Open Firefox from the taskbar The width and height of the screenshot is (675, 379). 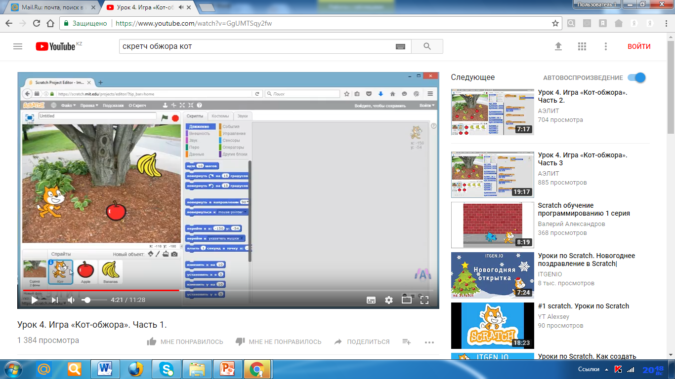(x=135, y=369)
